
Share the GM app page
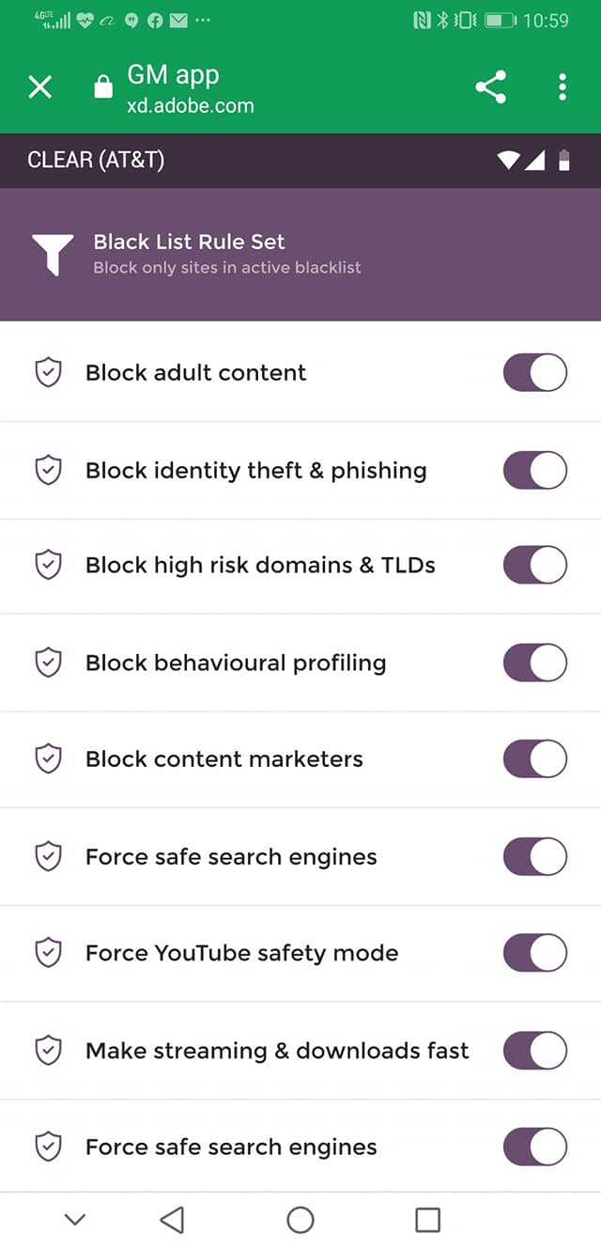[x=490, y=87]
